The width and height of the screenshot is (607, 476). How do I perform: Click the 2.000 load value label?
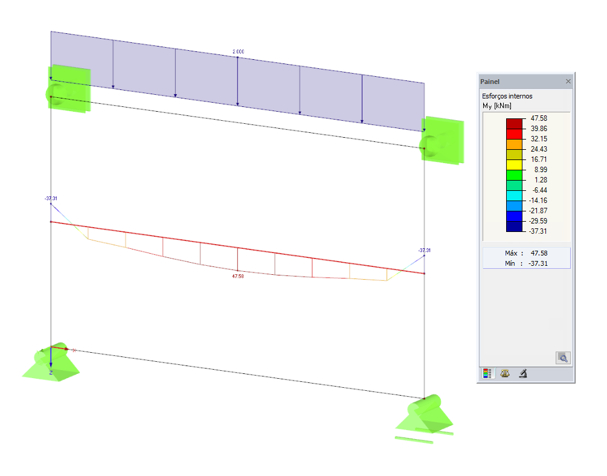pyautogui.click(x=239, y=51)
